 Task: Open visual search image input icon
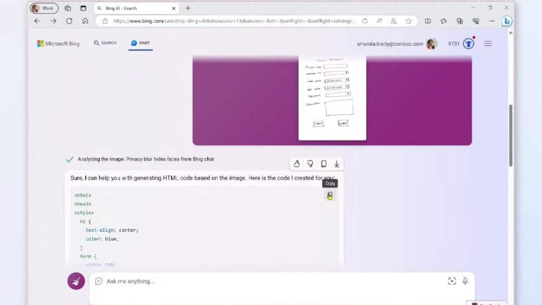(452, 281)
